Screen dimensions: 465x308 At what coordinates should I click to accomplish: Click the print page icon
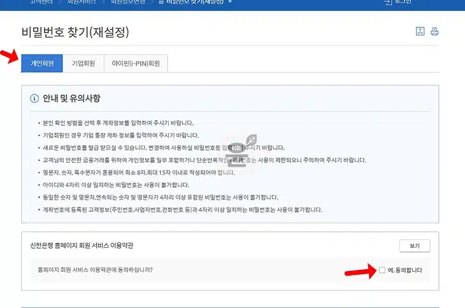(x=434, y=31)
